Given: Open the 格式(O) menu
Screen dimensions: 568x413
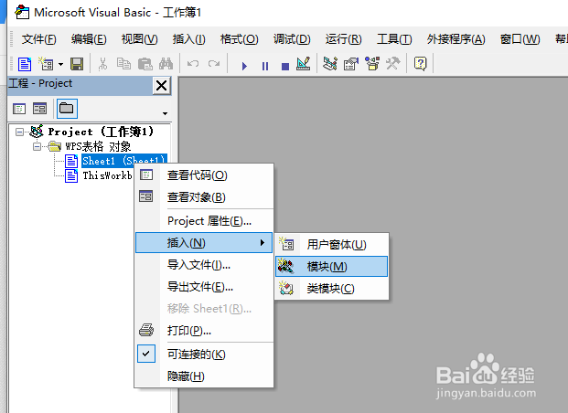Looking at the screenshot, I should tap(239, 38).
